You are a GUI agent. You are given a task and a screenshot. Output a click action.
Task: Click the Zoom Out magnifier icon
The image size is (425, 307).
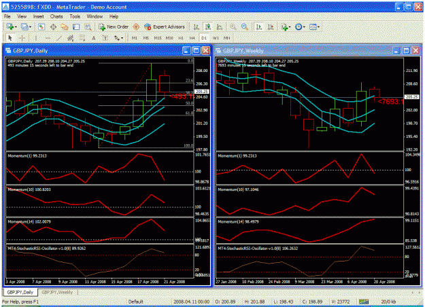[245, 26]
